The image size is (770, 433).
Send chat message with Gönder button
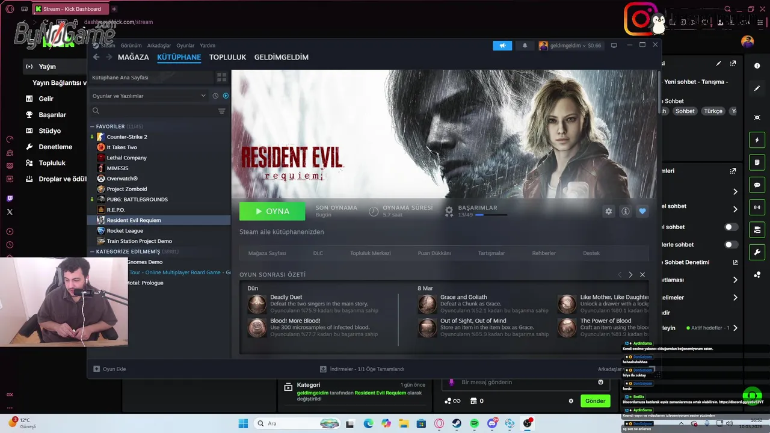pyautogui.click(x=595, y=401)
